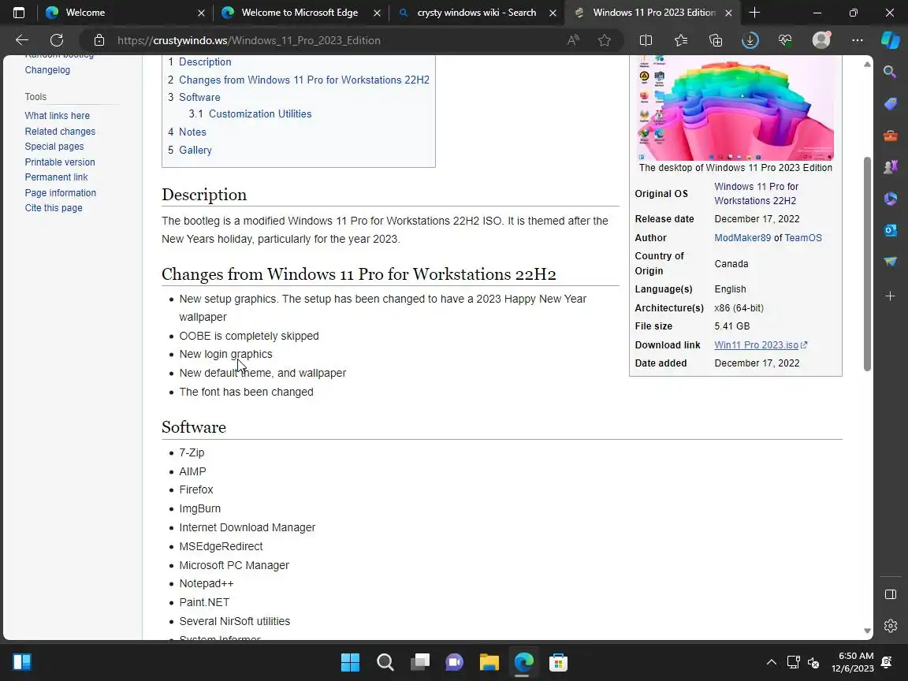Screen dimensions: 908x681
Task: Open the Copilot sidebar icon
Action: coord(891,40)
